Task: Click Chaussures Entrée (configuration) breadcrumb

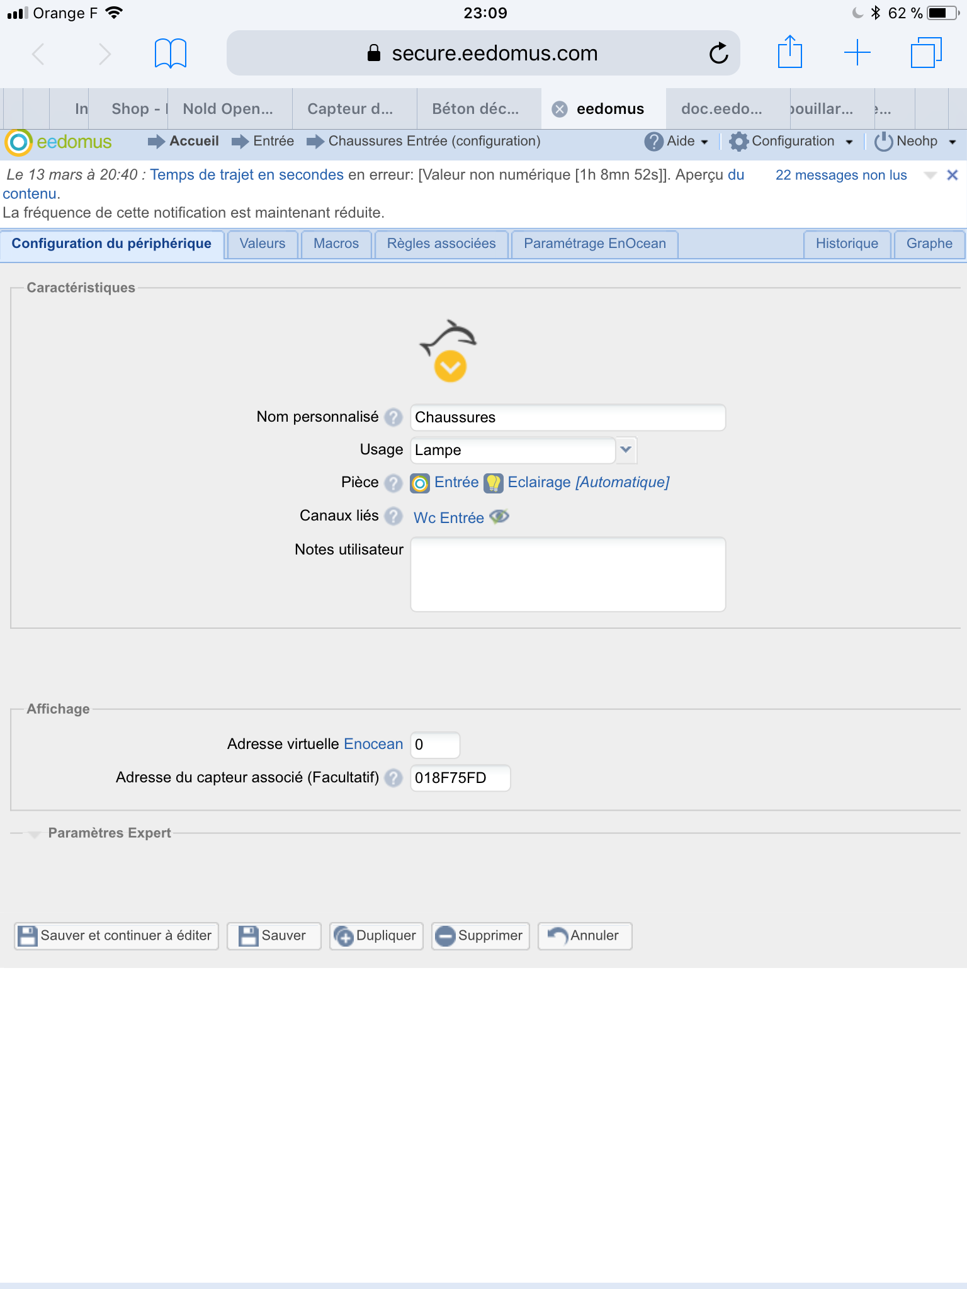Action: pyautogui.click(x=434, y=141)
